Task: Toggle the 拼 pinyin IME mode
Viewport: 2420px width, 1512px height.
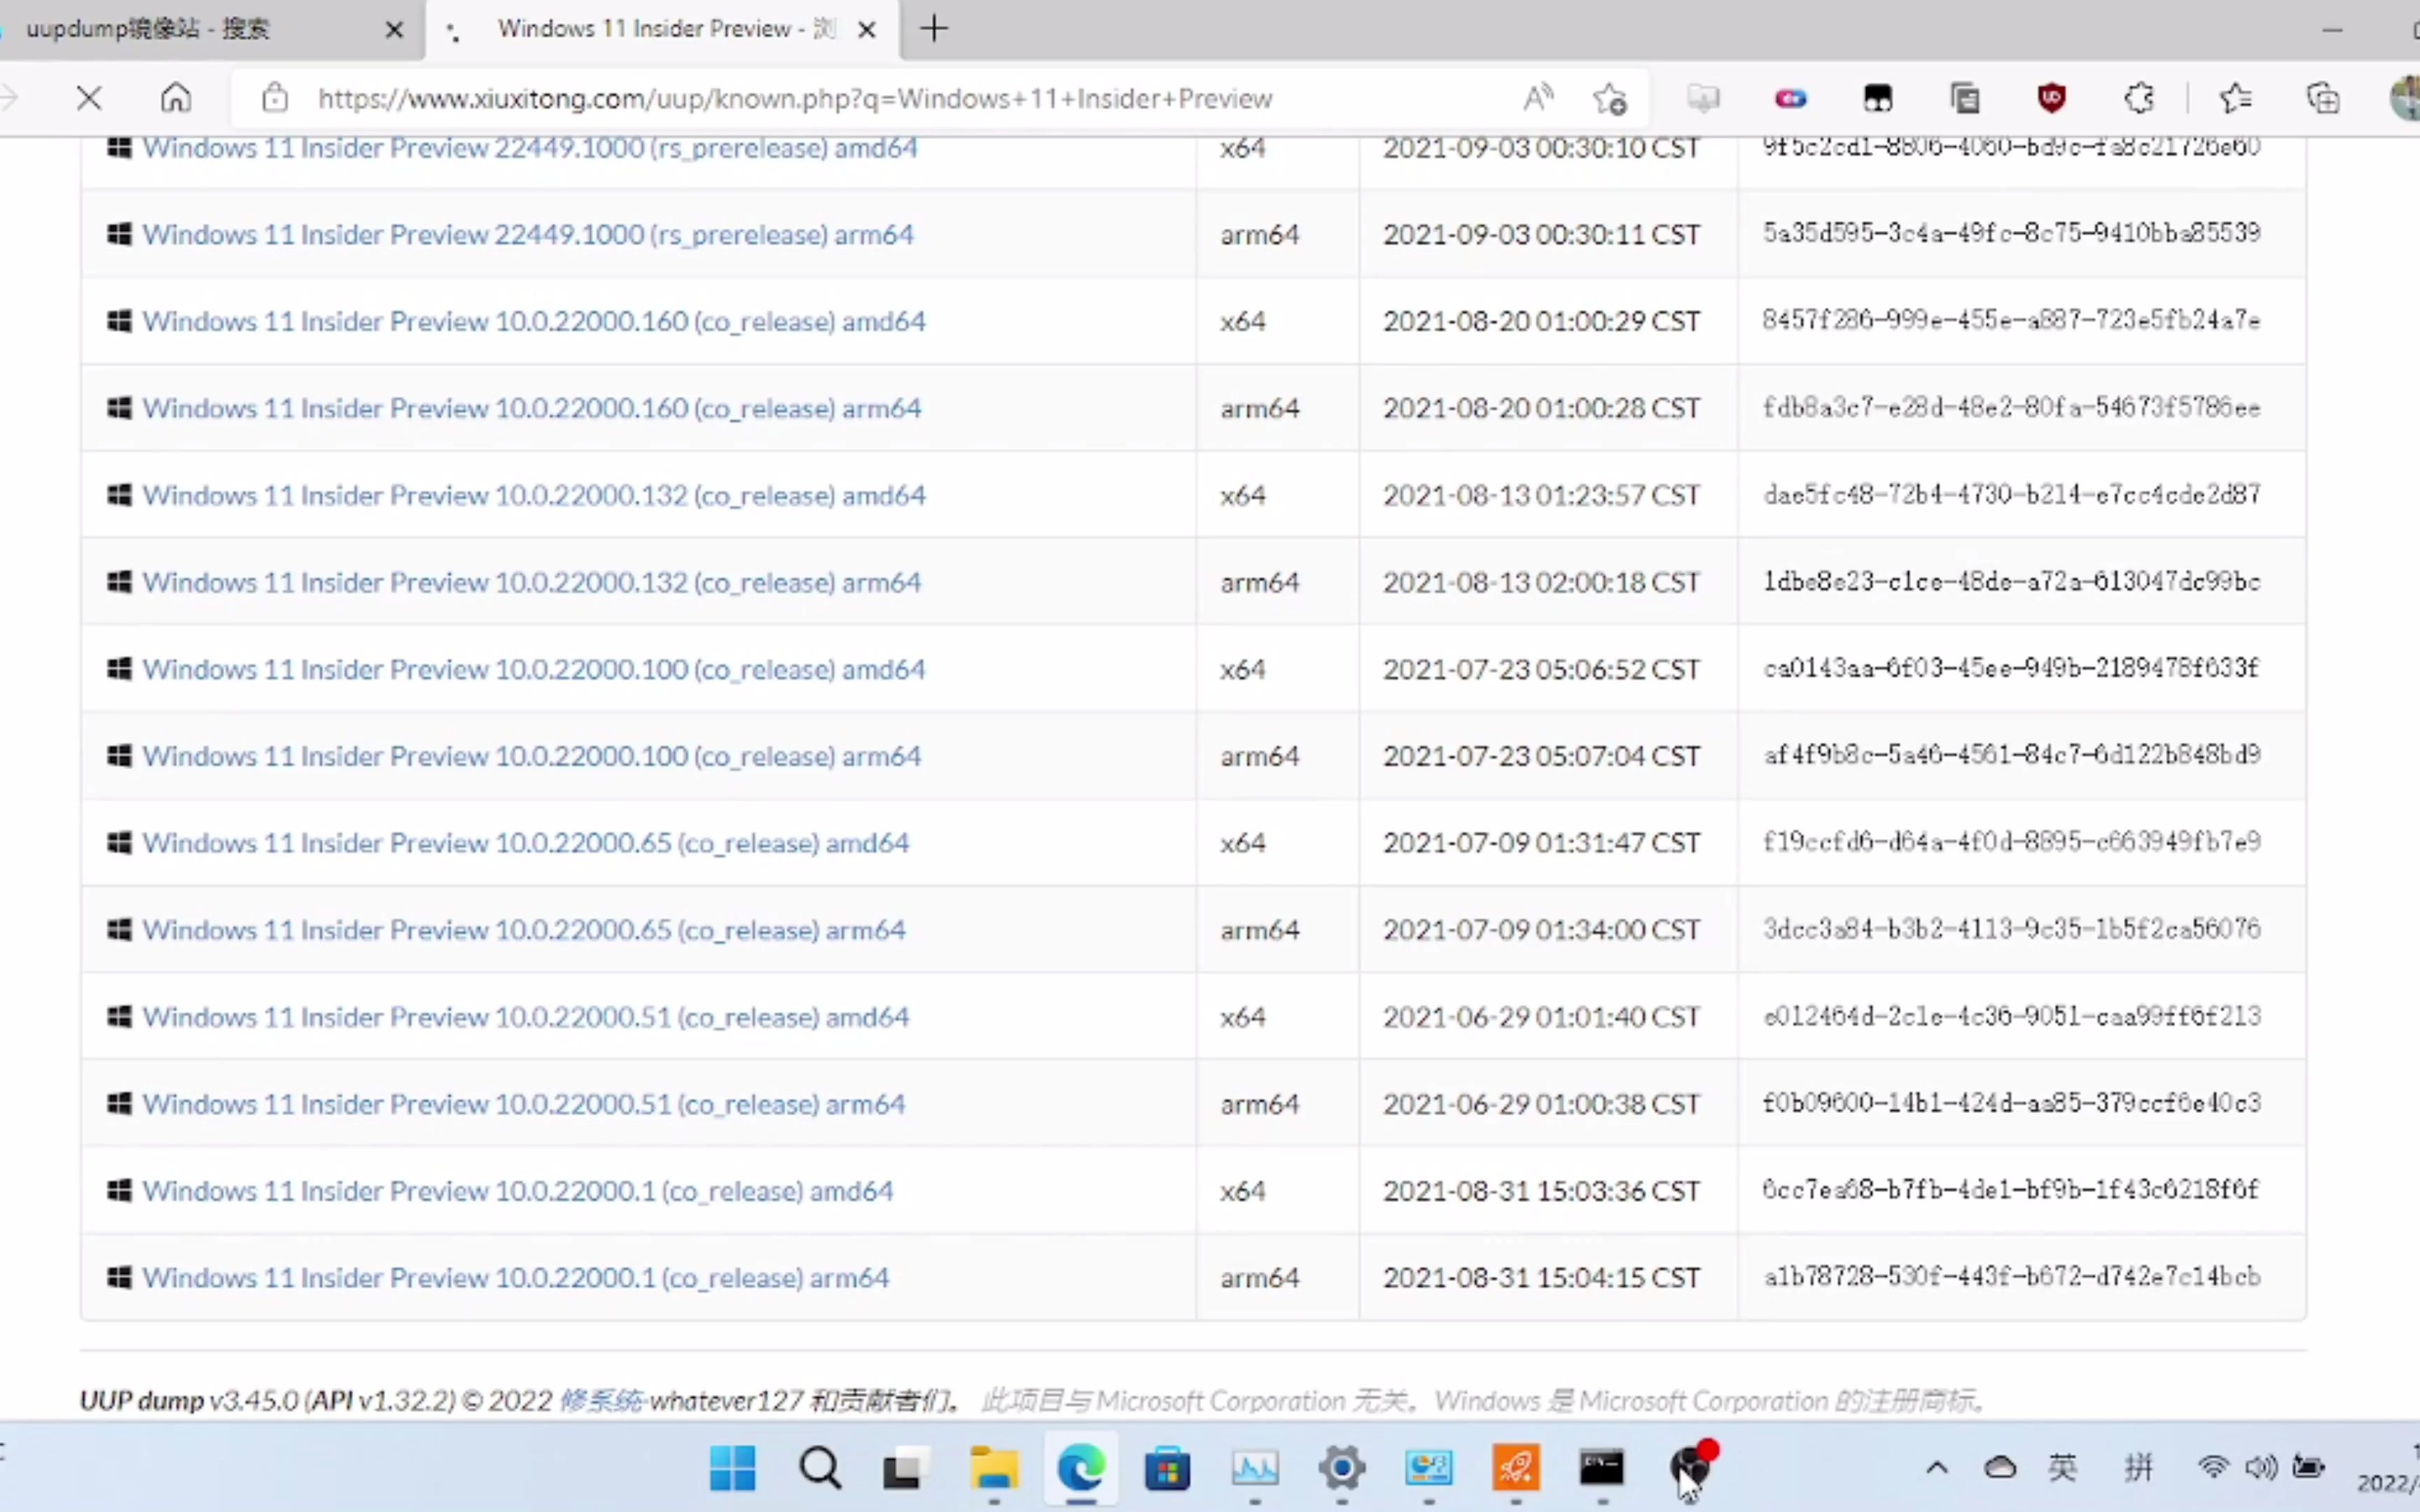Action: click(2138, 1468)
